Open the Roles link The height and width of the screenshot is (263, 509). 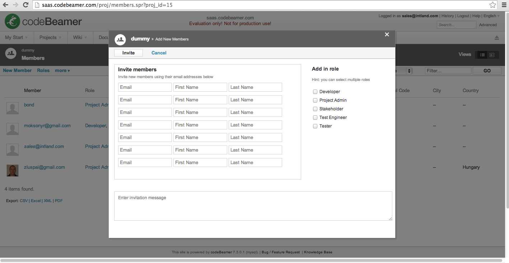(43, 71)
